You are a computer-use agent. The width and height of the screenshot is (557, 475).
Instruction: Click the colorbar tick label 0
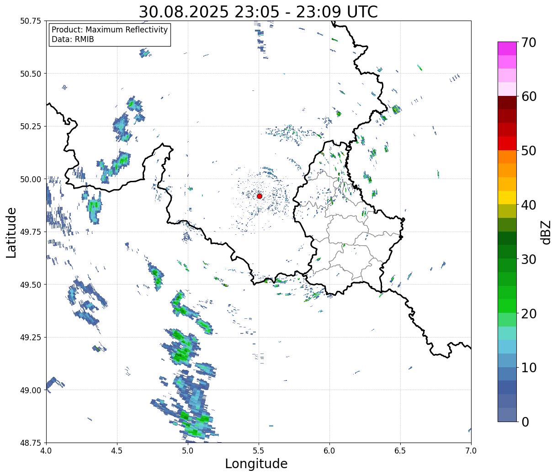pos(525,422)
